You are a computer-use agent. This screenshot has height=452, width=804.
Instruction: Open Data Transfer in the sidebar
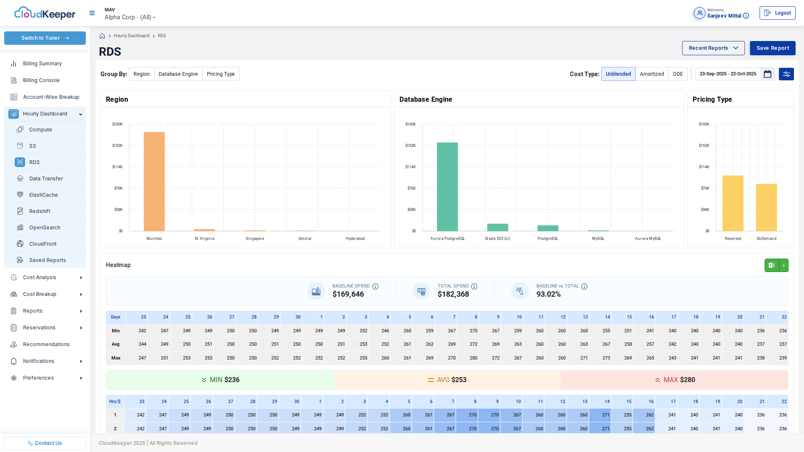click(x=46, y=179)
